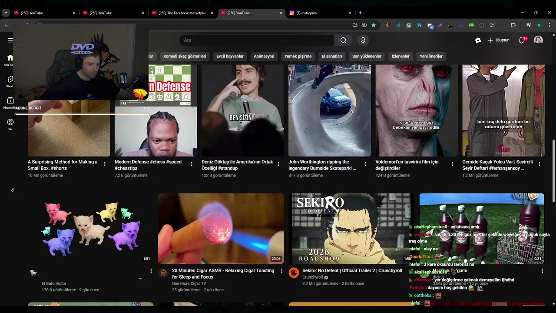Click the Ara search field
Viewport: 556px width, 313px height.
pyautogui.click(x=256, y=40)
